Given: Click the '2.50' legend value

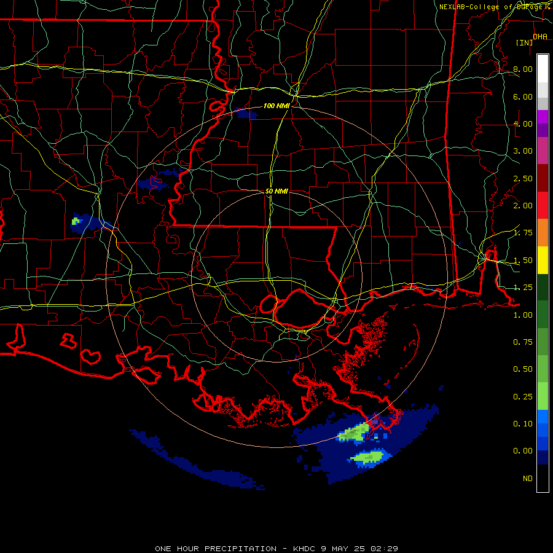Looking at the screenshot, I should coord(523,178).
